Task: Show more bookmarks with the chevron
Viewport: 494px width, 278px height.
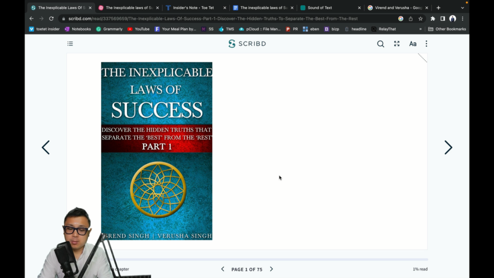Action: pos(420,29)
